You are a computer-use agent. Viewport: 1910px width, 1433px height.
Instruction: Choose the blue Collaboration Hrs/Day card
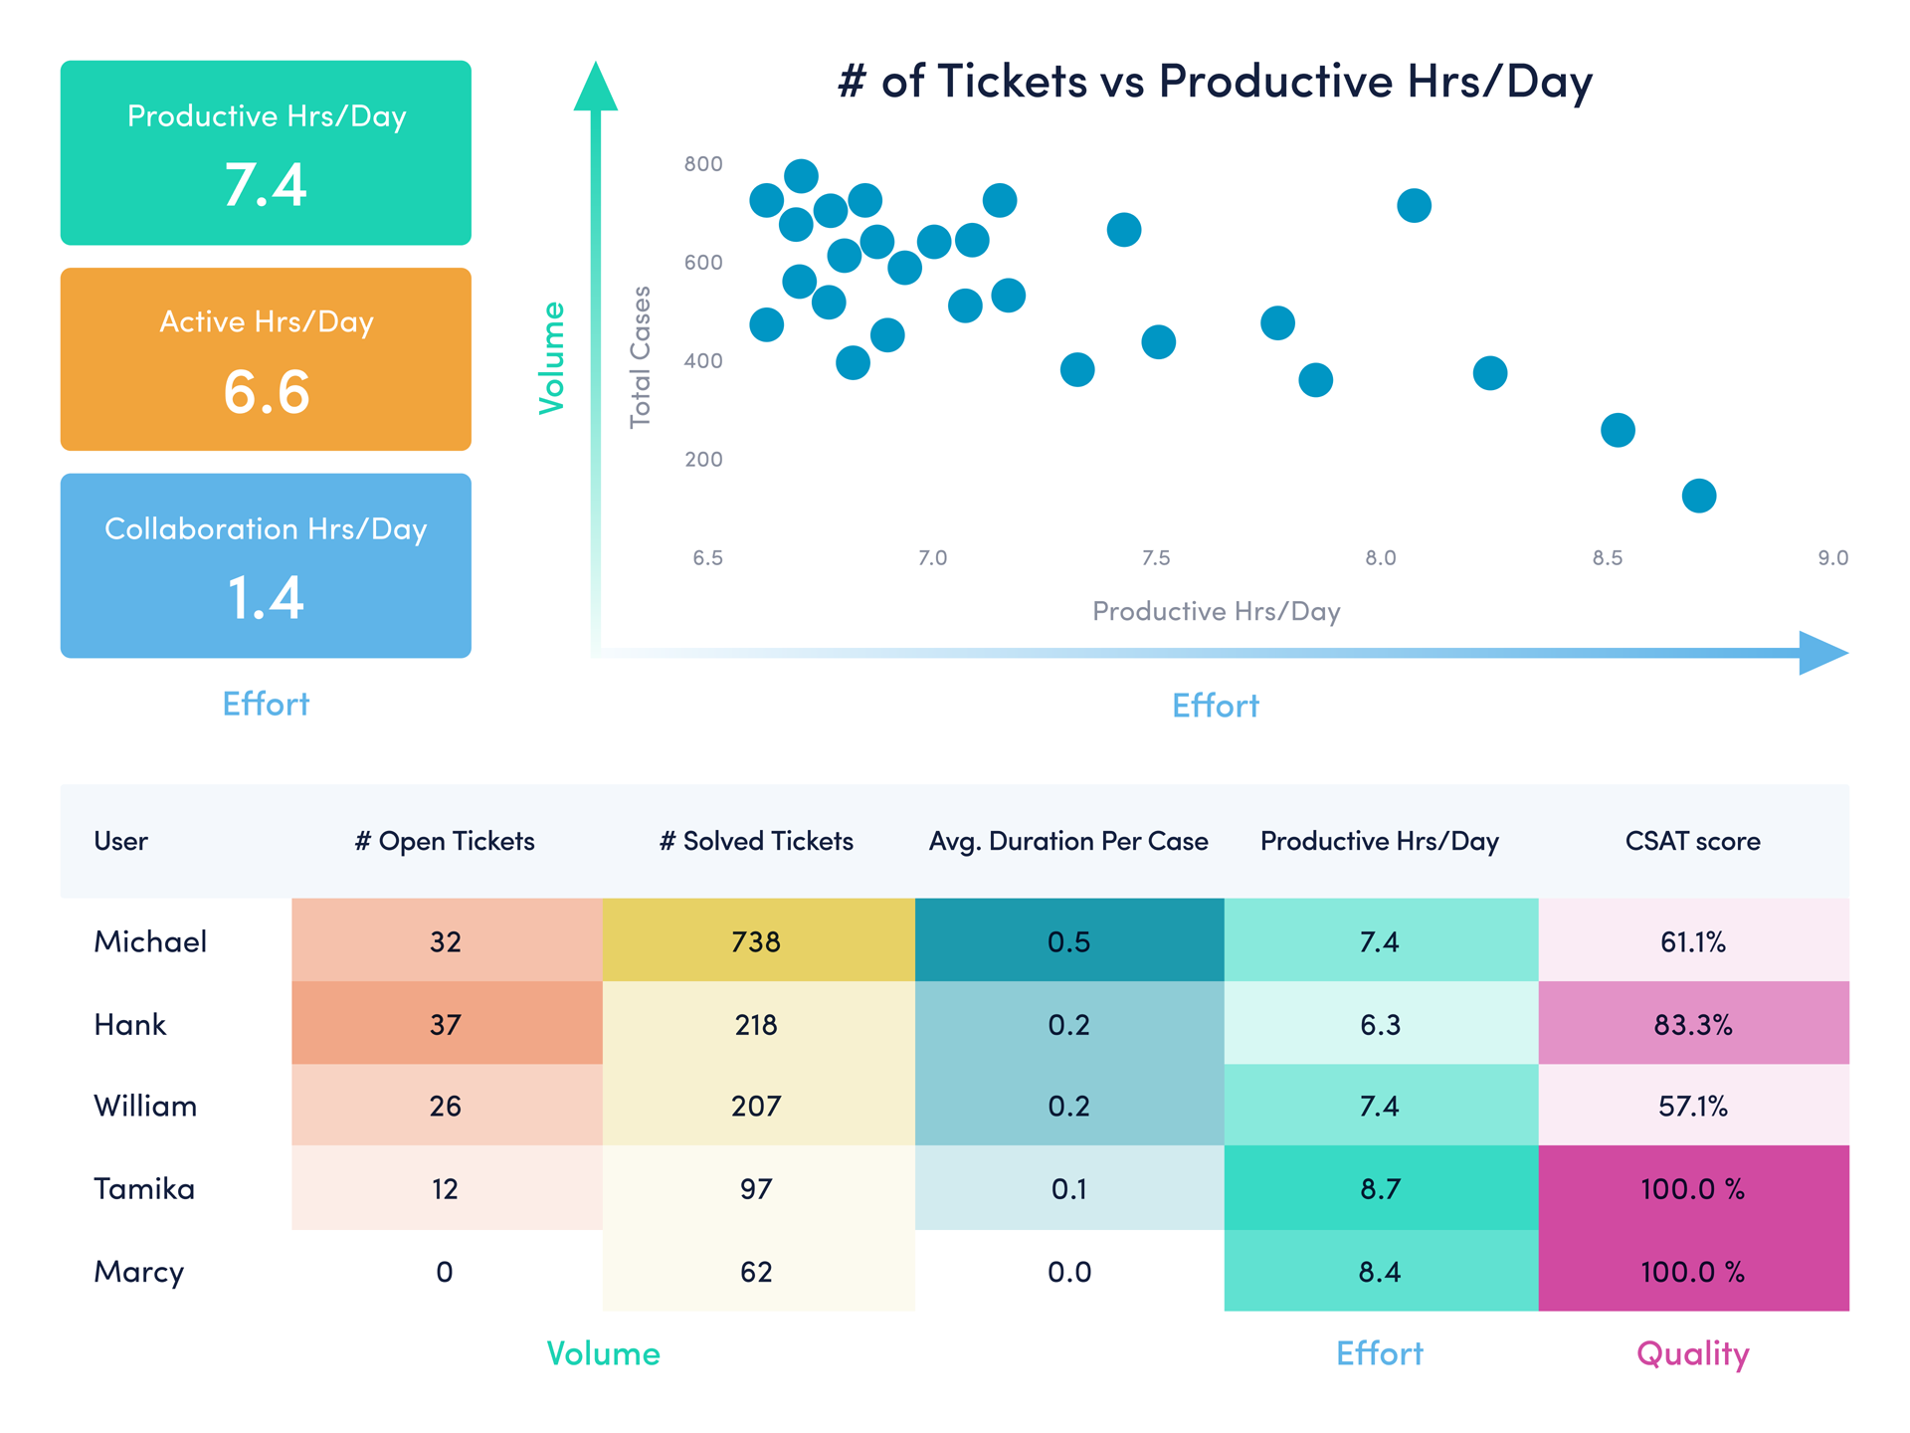tap(266, 565)
